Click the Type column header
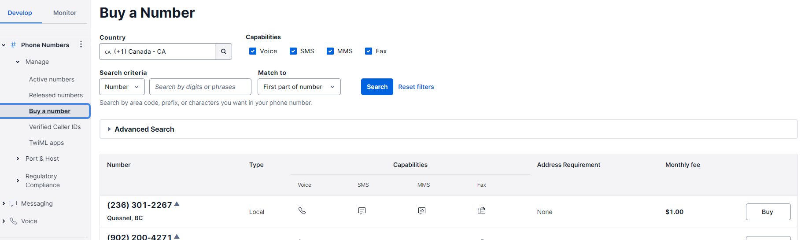This screenshot has width=812, height=240. (x=256, y=165)
